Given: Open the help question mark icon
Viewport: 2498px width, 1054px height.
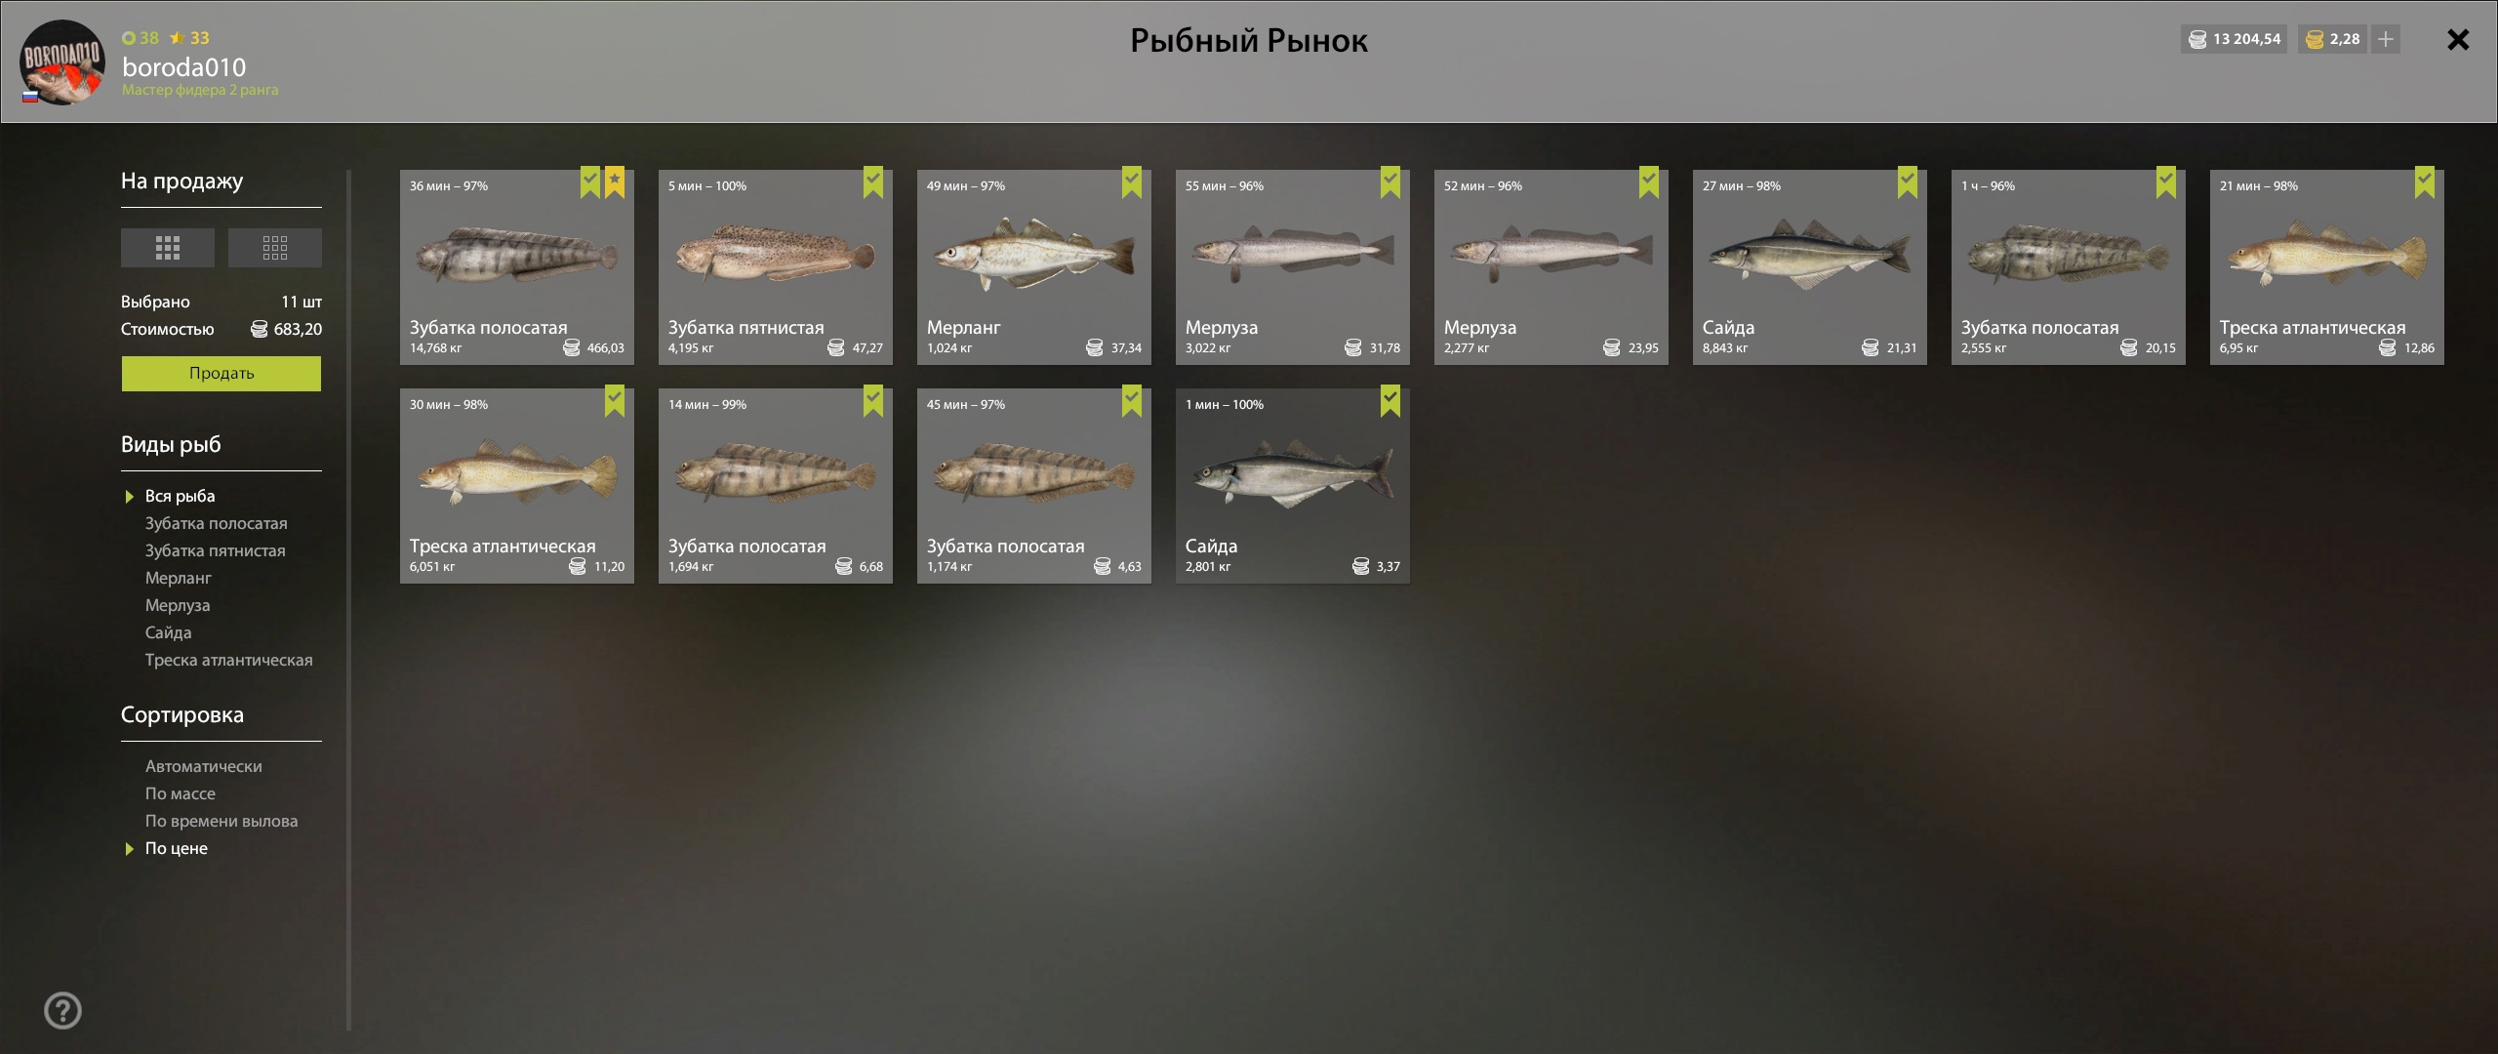Looking at the screenshot, I should (63, 1010).
